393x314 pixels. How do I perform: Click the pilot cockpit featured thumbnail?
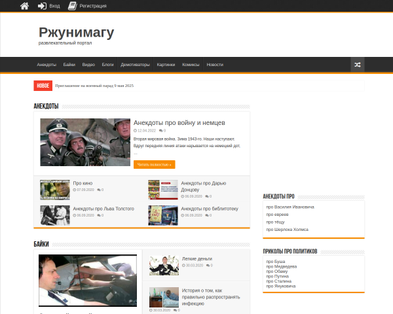[x=88, y=281]
